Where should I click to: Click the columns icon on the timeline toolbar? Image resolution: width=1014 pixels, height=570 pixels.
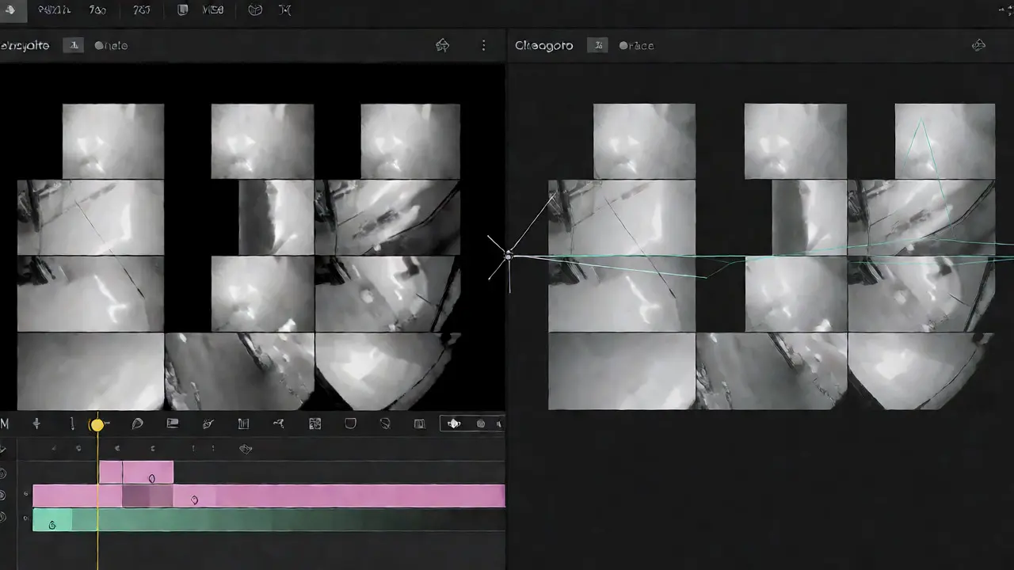tap(243, 424)
